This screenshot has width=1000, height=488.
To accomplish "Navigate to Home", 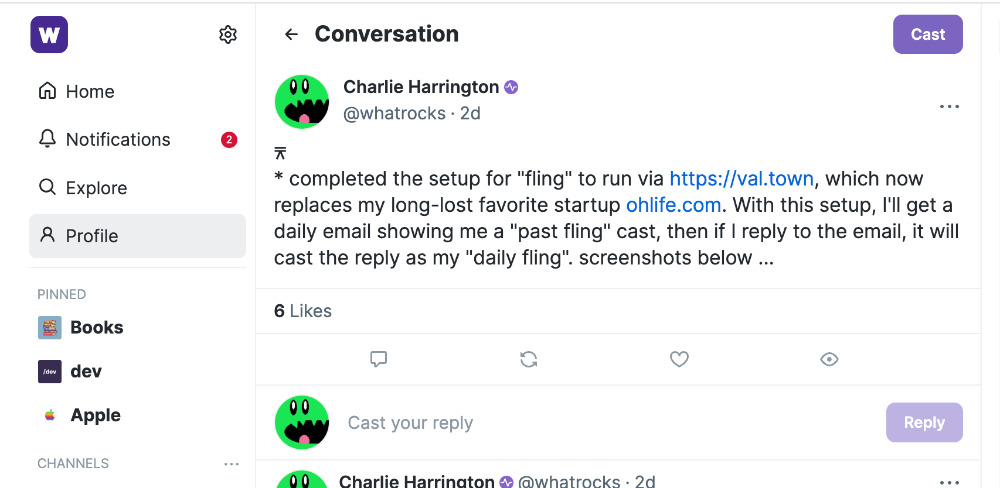I will coord(90,91).
